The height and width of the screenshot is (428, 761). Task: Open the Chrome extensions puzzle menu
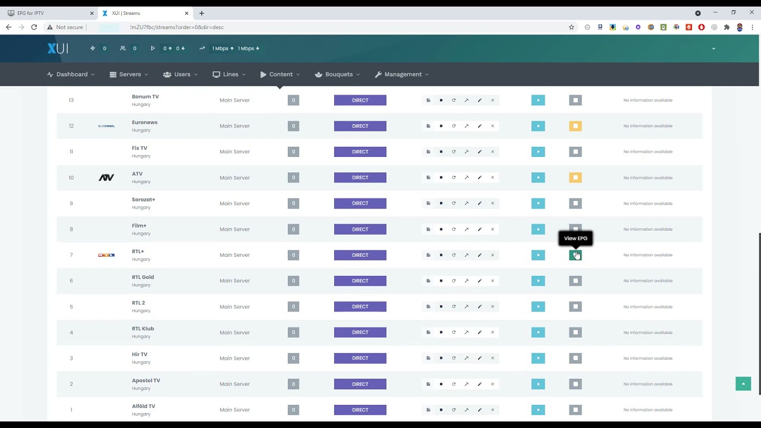tap(727, 27)
